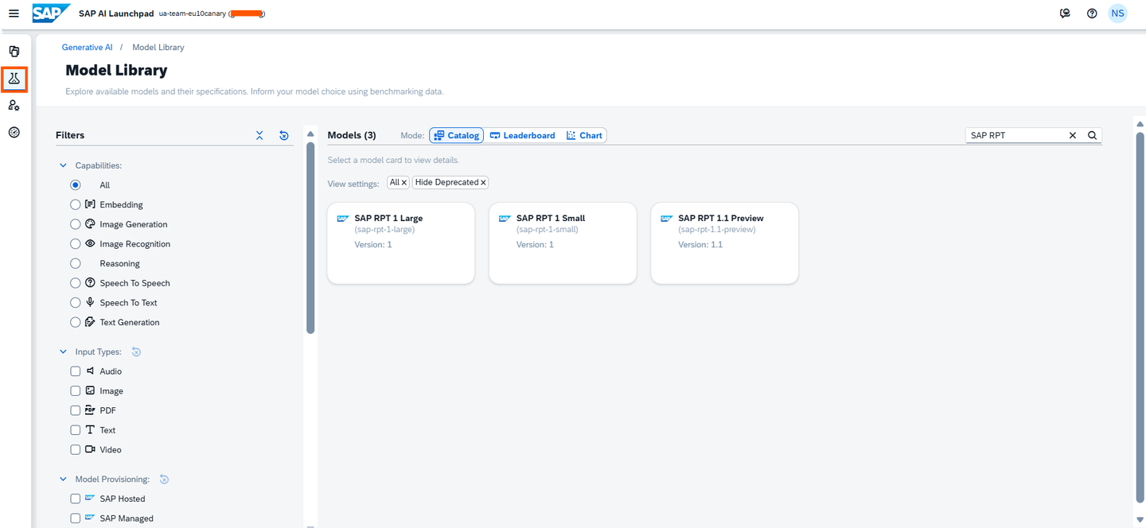1146x528 pixels.
Task: Open the help question mark icon
Action: [x=1092, y=14]
